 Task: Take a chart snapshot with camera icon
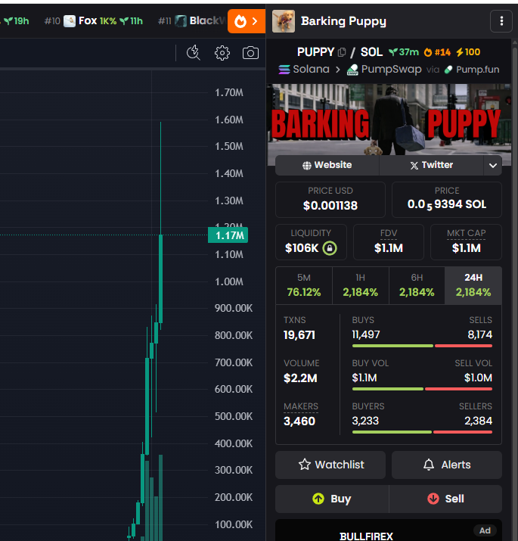(x=251, y=53)
